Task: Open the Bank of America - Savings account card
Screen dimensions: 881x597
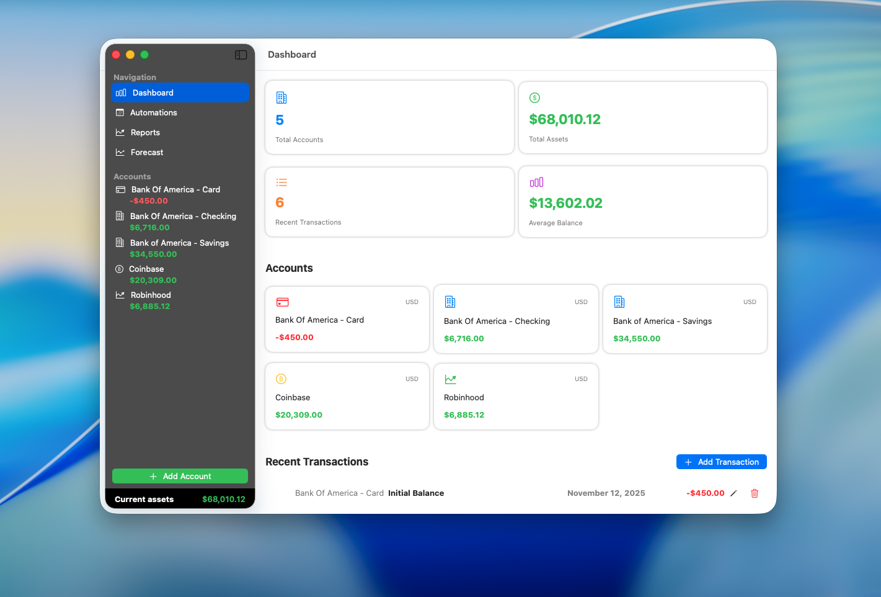Action: (x=684, y=320)
